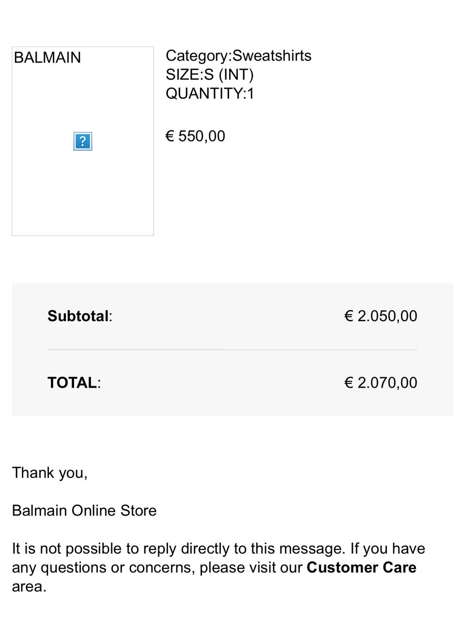Click the Balmain Online Store signature
465x627 pixels.
(84, 510)
